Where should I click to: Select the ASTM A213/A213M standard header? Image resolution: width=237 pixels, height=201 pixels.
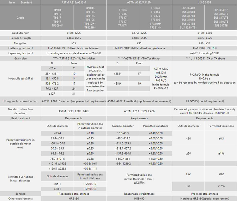click(74, 3)
